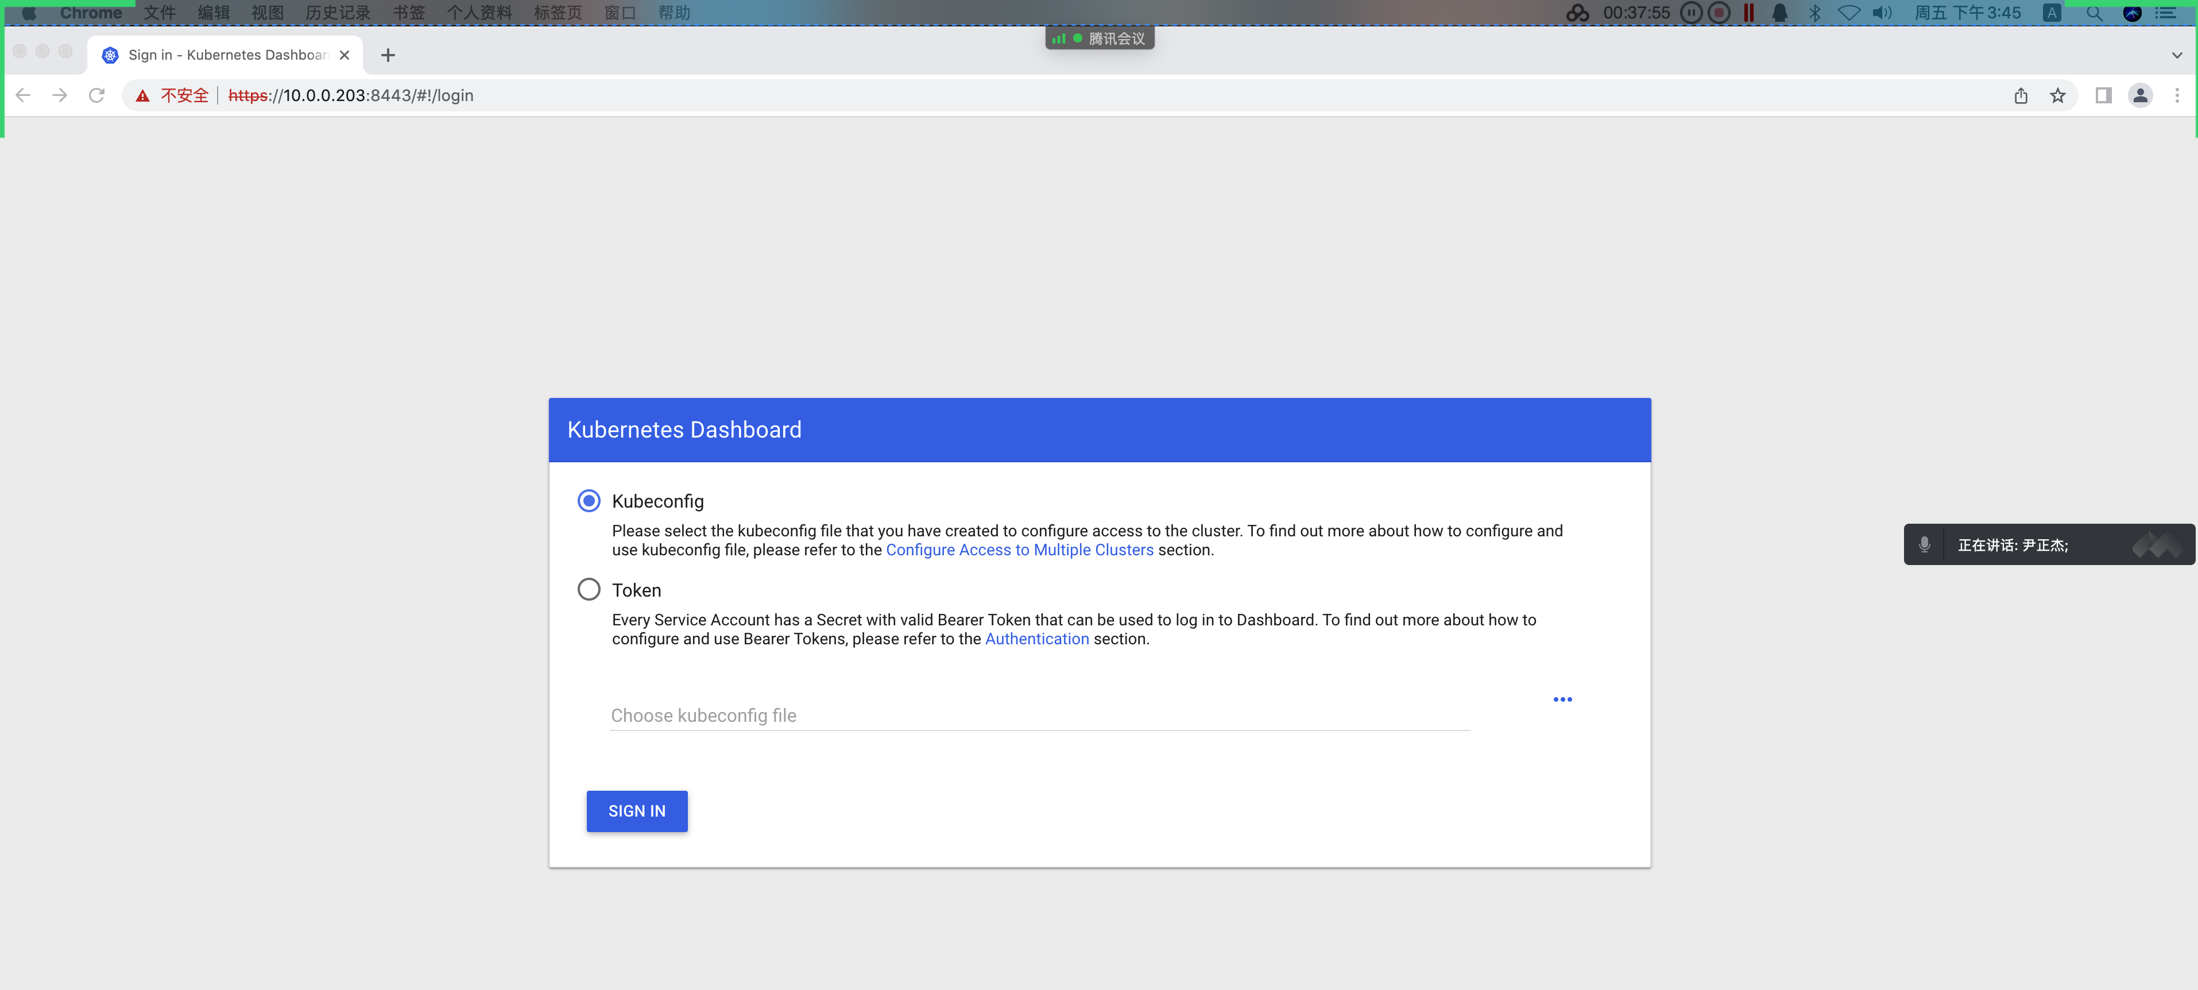Select the Token radio option
Screen dimensions: 2198x990
tap(589, 590)
